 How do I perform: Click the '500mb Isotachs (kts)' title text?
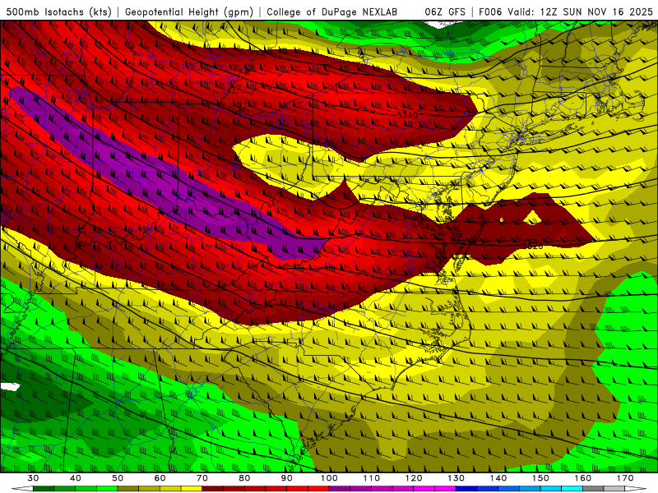point(59,12)
